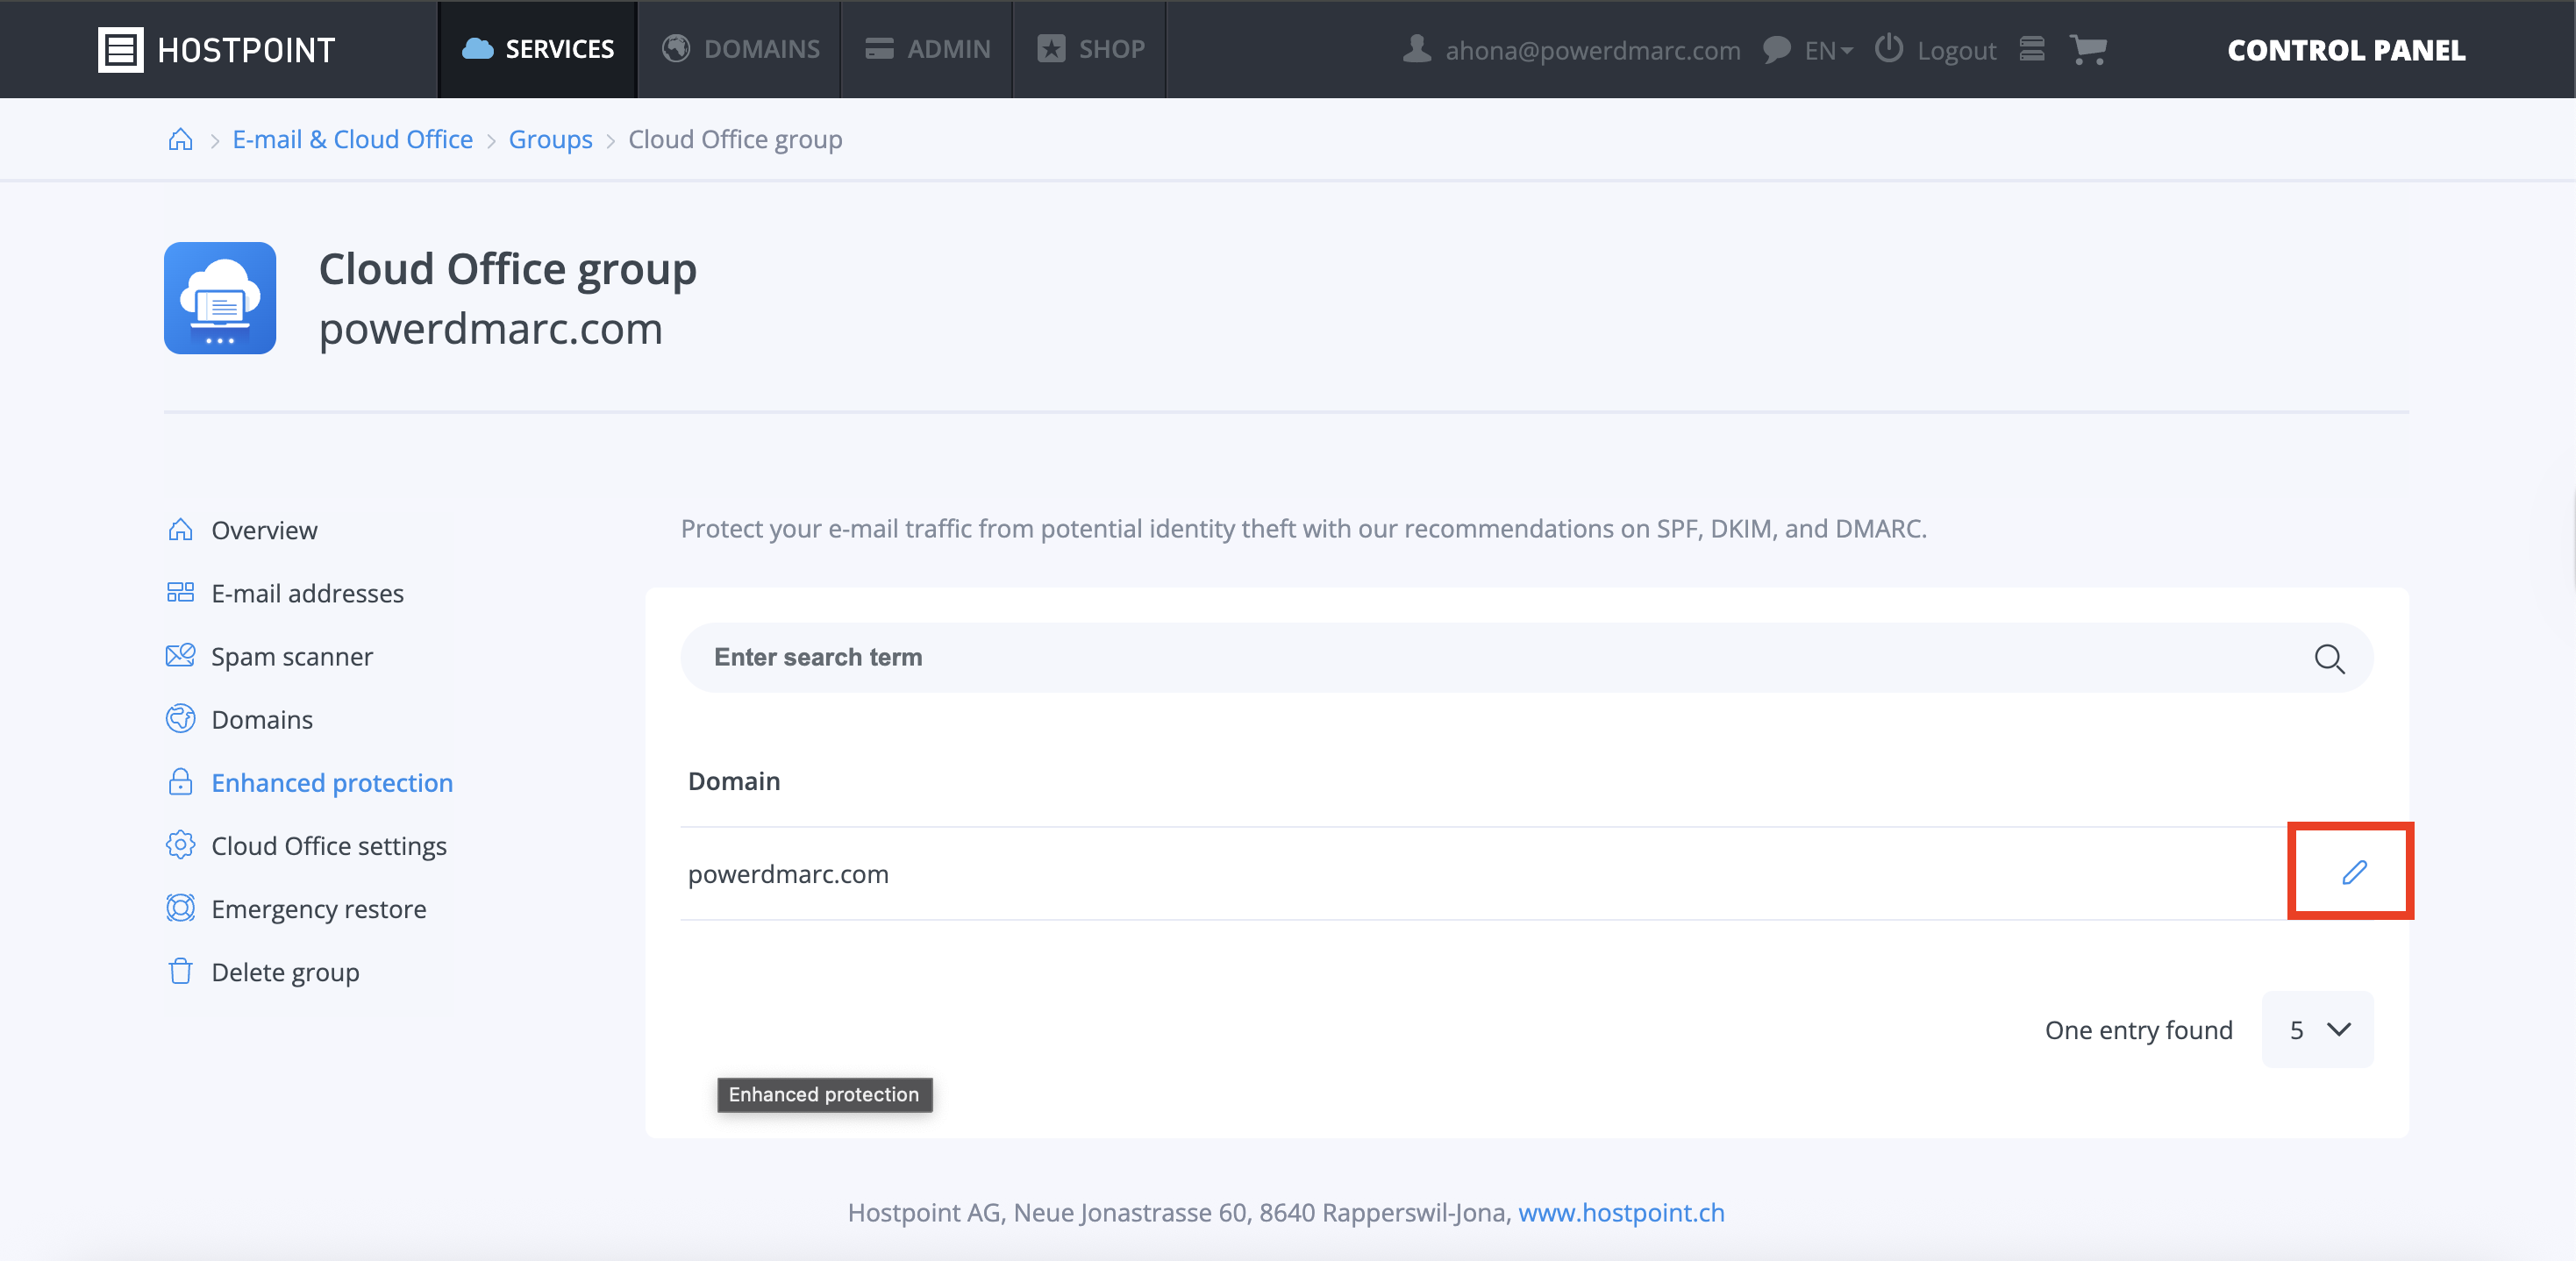Screen dimensions: 2576x1261
Task: Open the shopping cart icon
Action: (2087, 49)
